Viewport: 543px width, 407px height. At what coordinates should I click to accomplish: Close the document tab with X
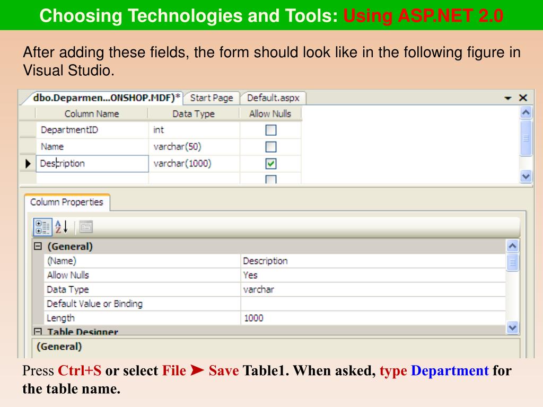pyautogui.click(x=523, y=98)
